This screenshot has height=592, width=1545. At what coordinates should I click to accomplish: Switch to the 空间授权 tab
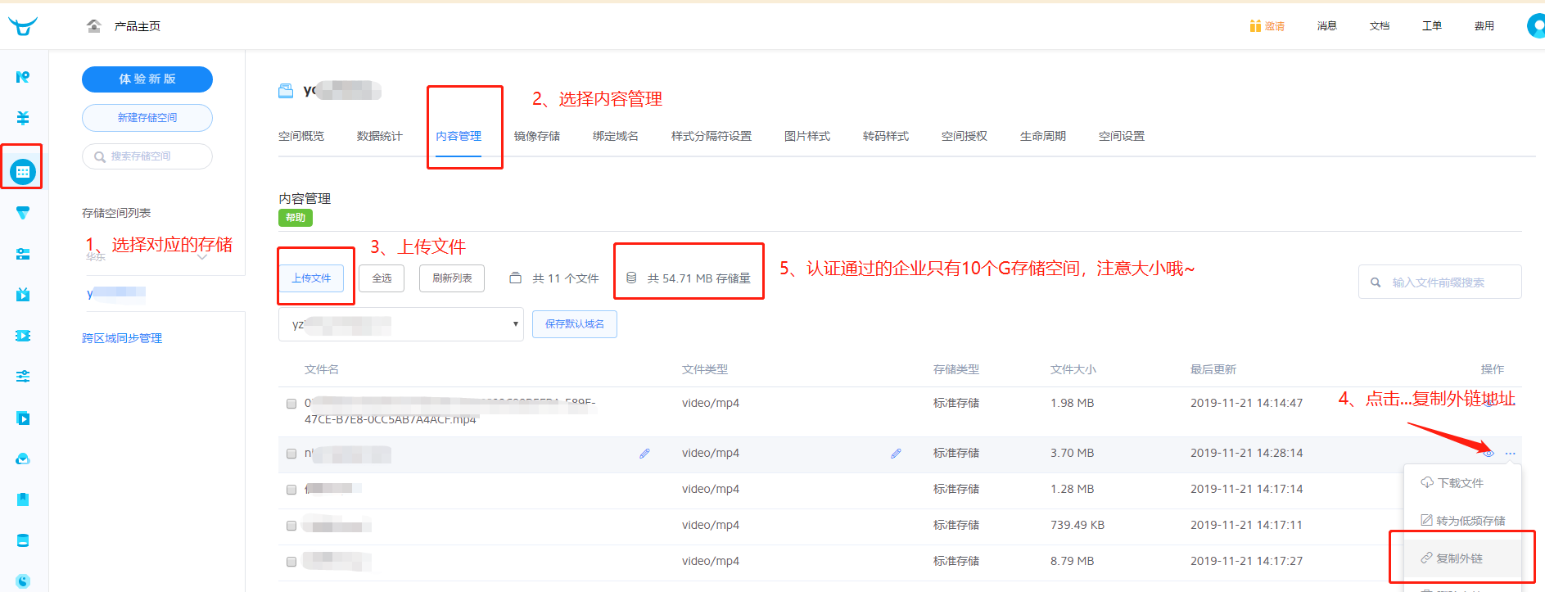pyautogui.click(x=964, y=136)
